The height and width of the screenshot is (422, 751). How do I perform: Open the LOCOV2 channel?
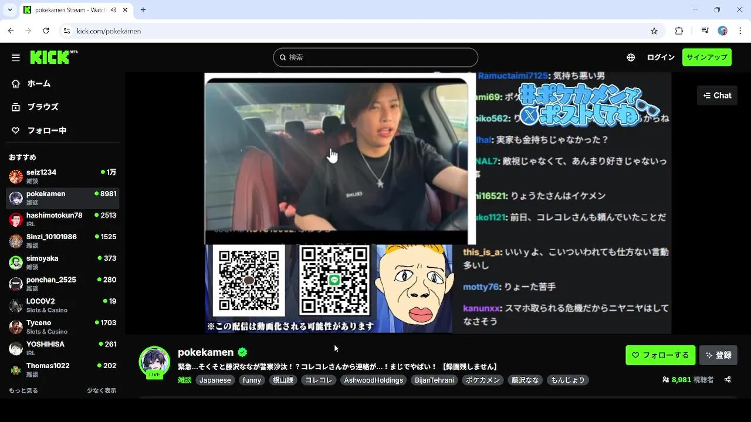tap(62, 305)
